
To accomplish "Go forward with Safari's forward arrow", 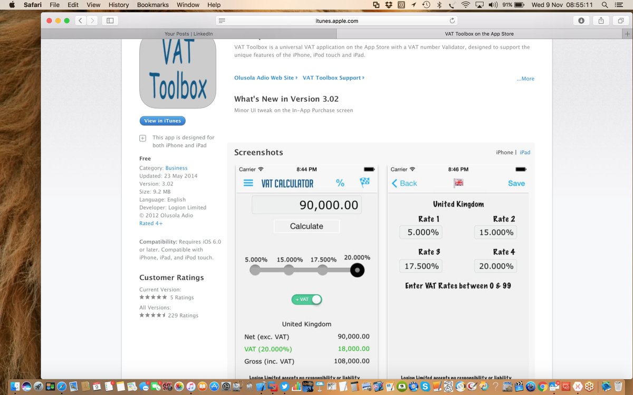I will (93, 21).
